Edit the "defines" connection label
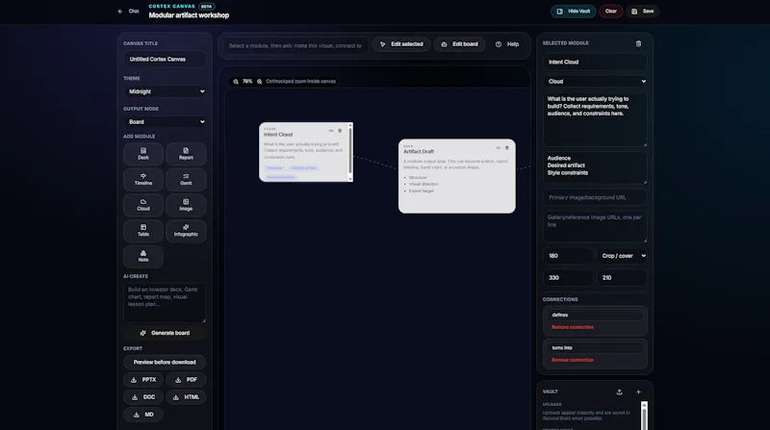This screenshot has height=430, width=770. (x=595, y=316)
